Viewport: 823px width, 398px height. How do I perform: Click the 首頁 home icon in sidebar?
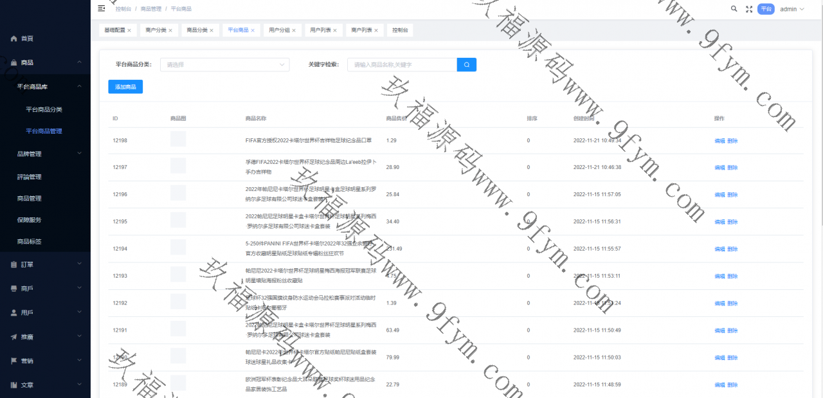click(x=14, y=39)
